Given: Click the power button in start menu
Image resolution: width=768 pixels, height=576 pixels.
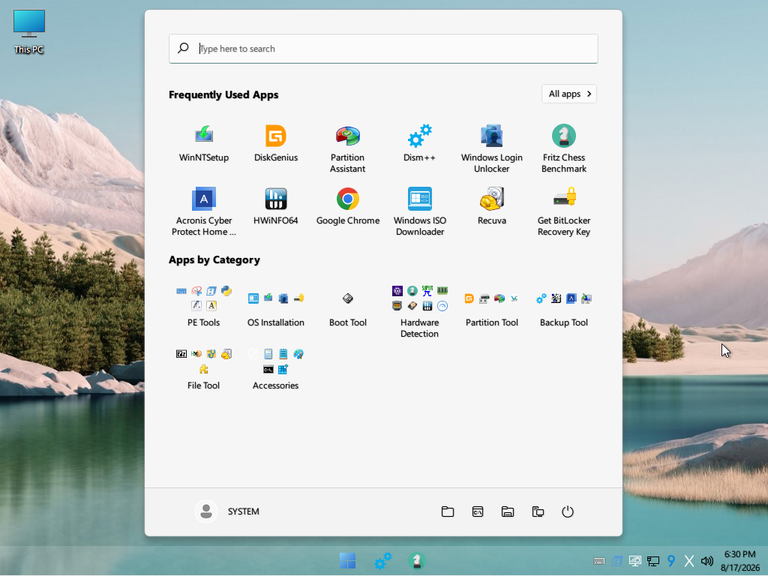Looking at the screenshot, I should [568, 511].
